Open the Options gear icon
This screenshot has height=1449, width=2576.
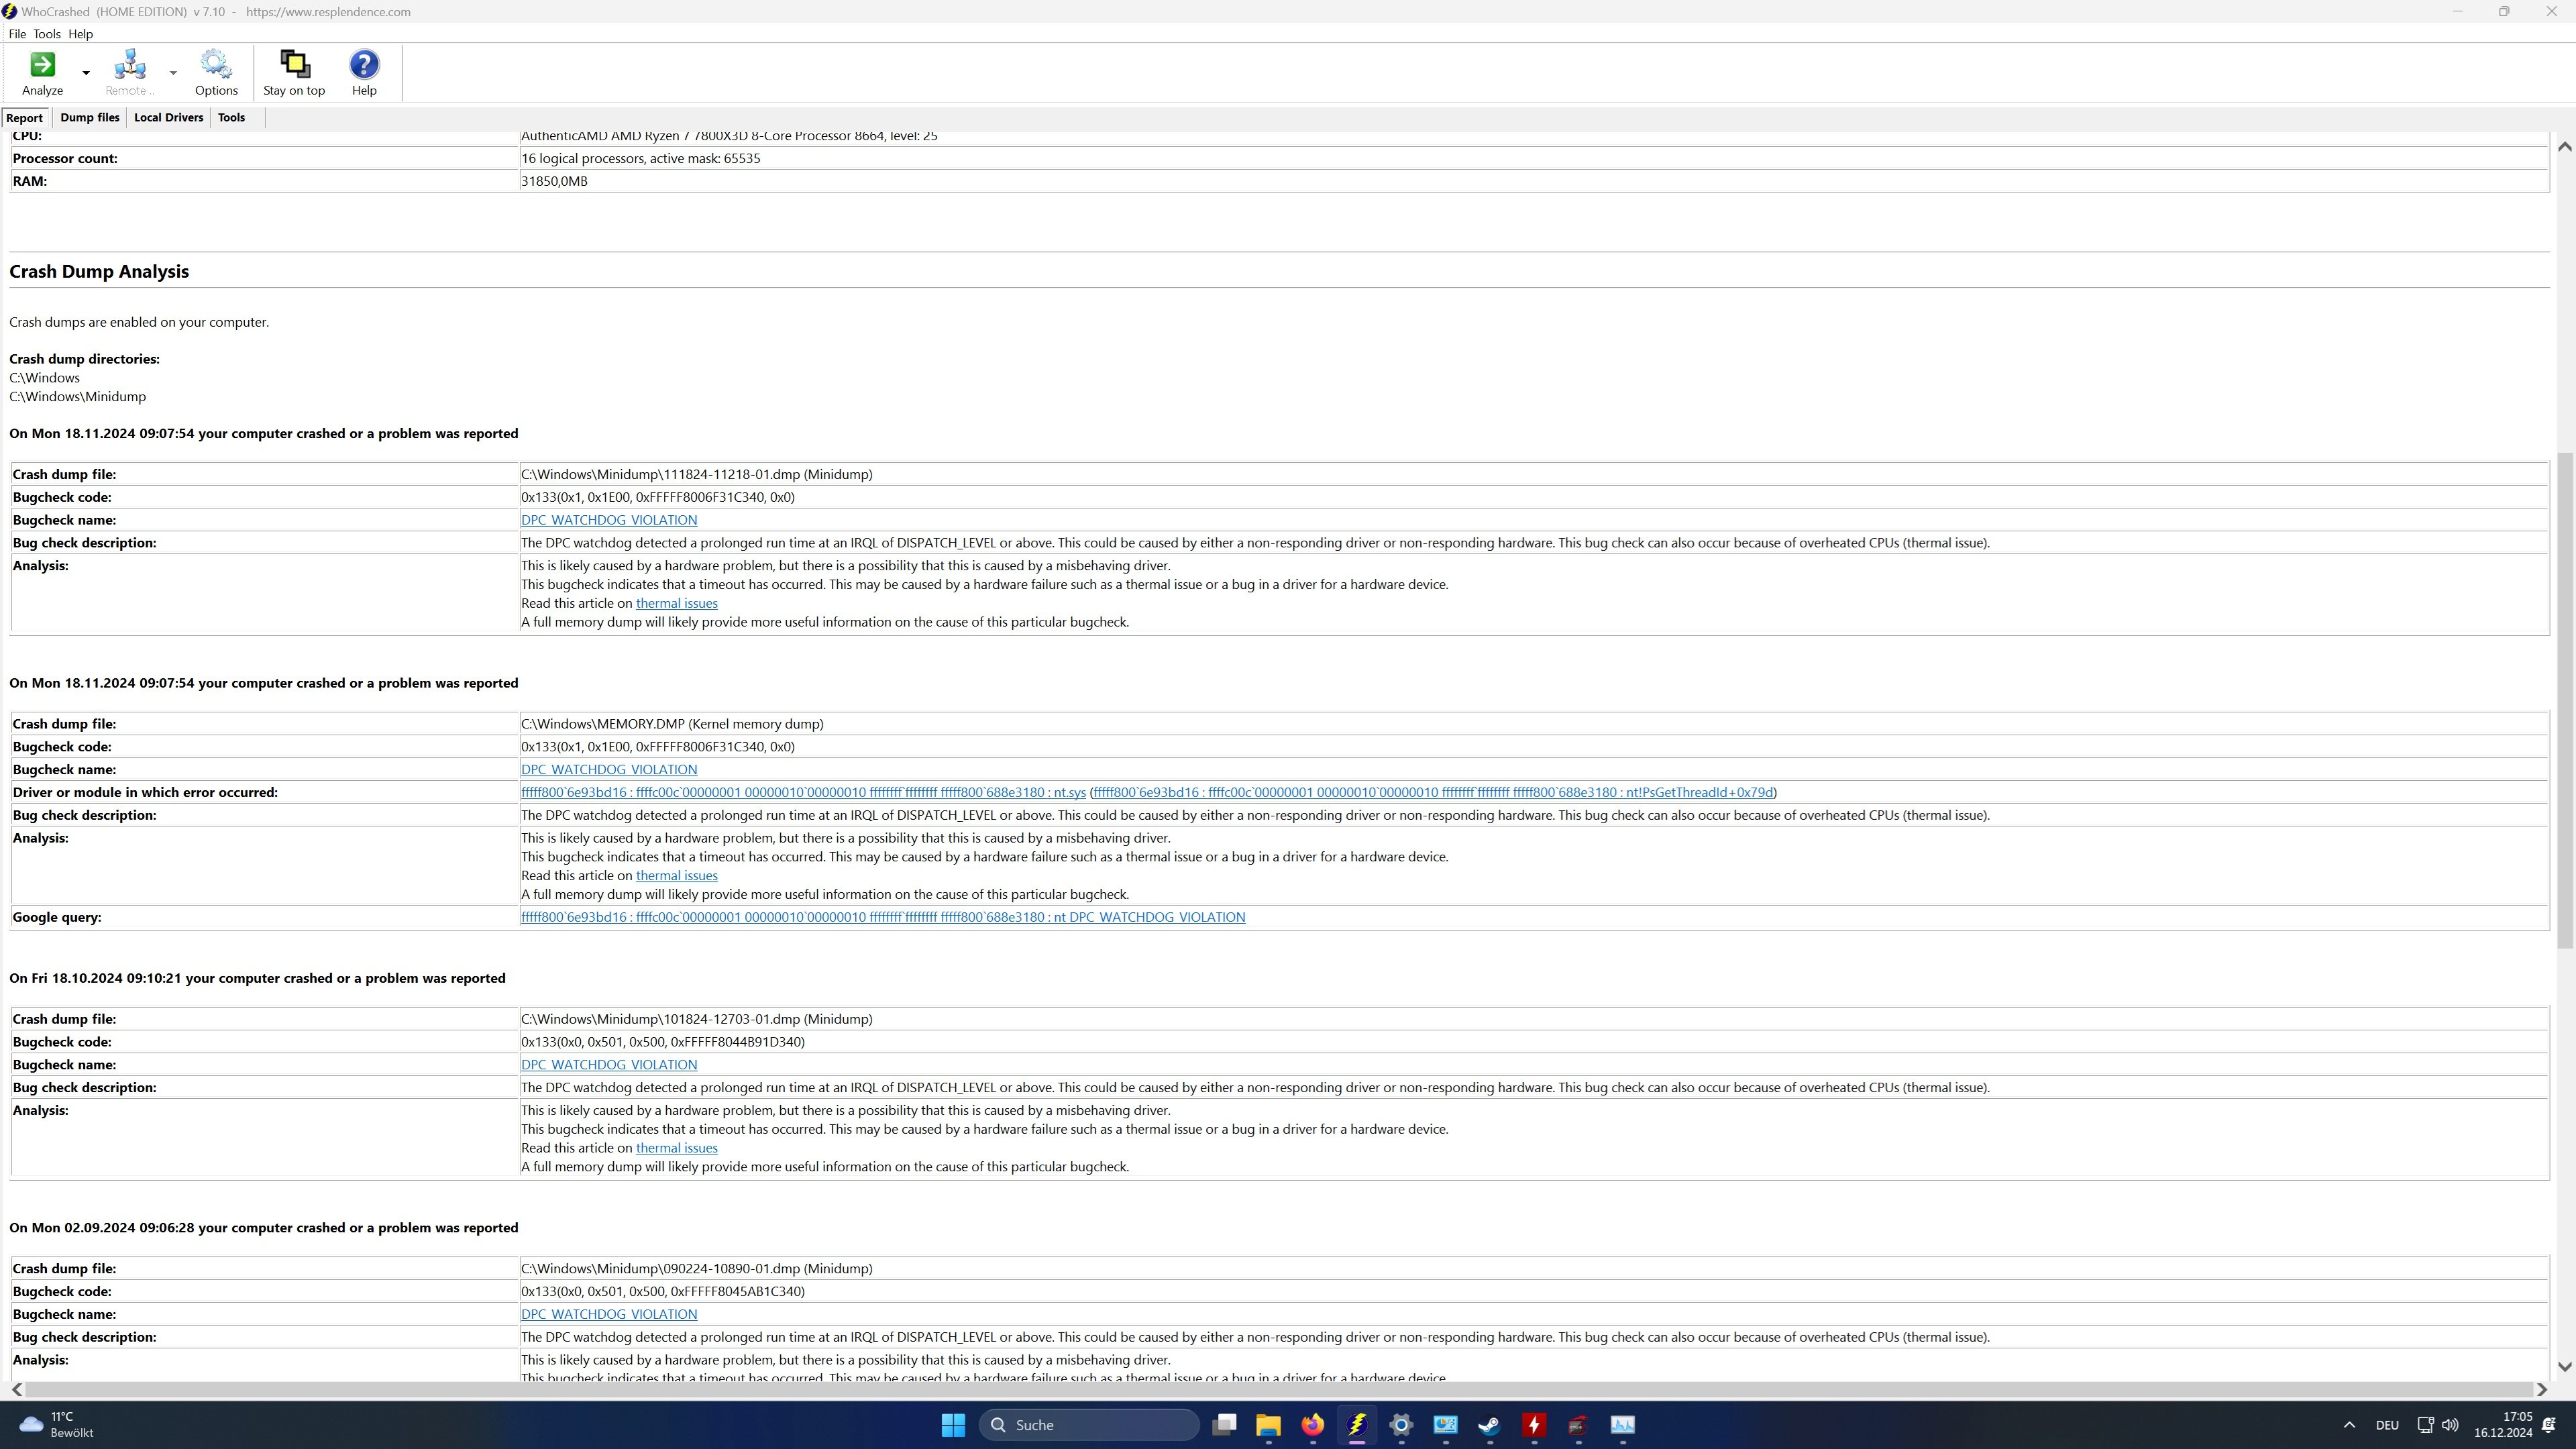pos(216,66)
